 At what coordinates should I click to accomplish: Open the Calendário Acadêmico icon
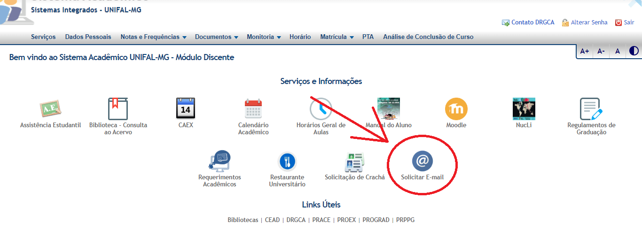tap(253, 108)
